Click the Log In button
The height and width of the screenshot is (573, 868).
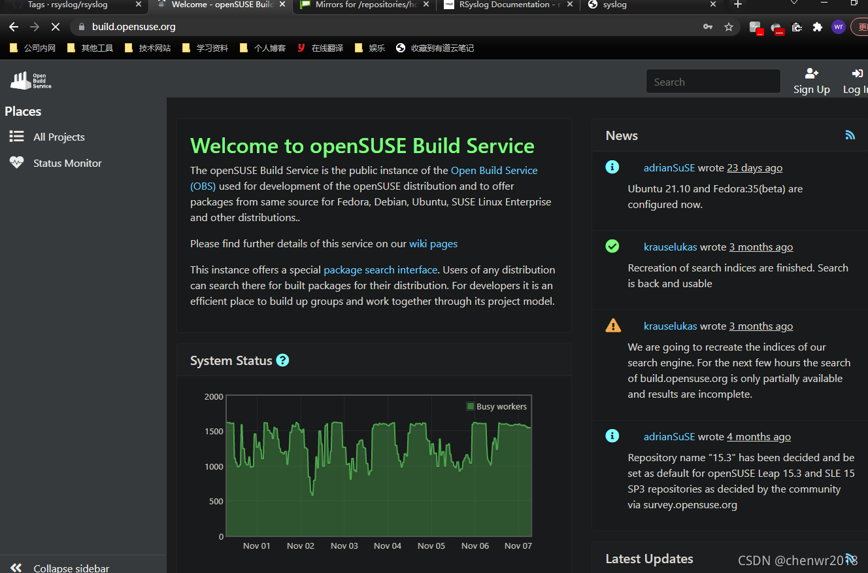click(855, 81)
